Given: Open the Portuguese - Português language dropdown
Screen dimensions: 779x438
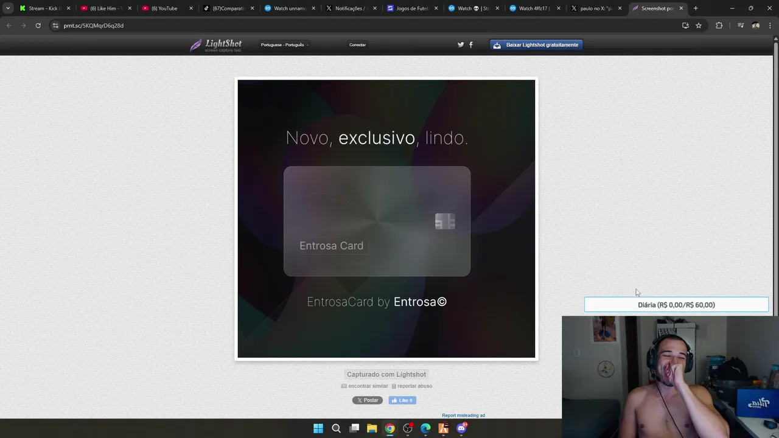Looking at the screenshot, I should pos(284,45).
